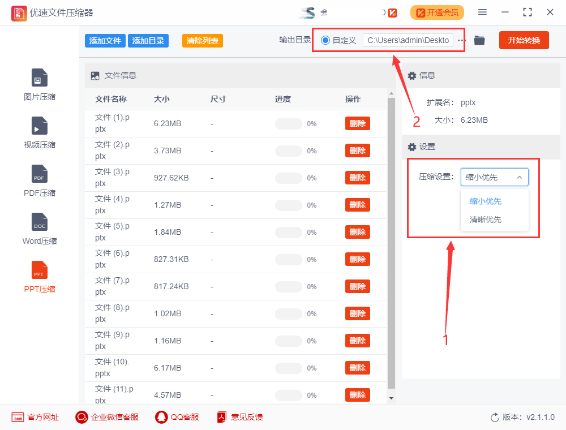Image resolution: width=566 pixels, height=430 pixels.
Task: Delete 文件 (7).pptx row
Action: click(357, 286)
